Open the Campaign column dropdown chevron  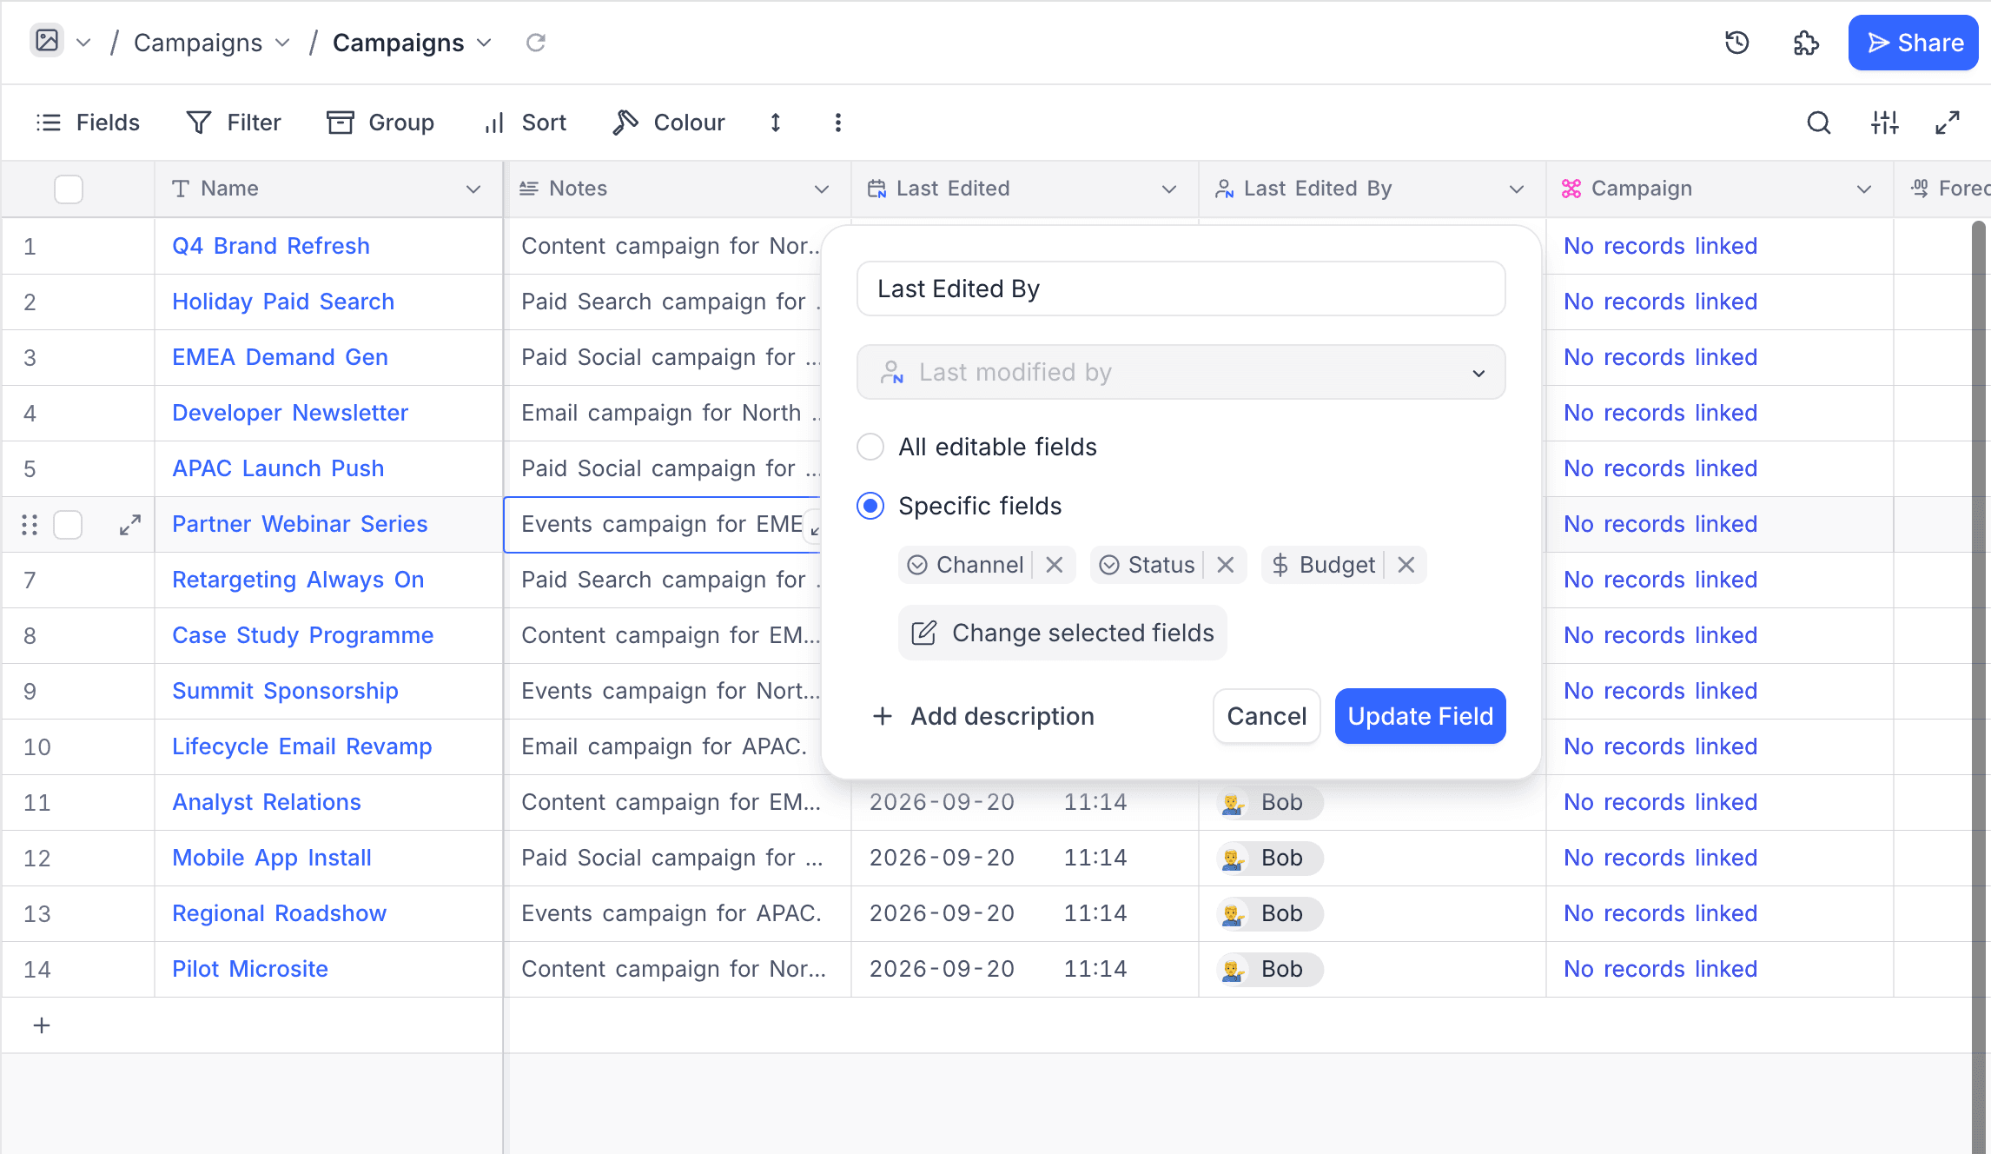click(x=1864, y=189)
